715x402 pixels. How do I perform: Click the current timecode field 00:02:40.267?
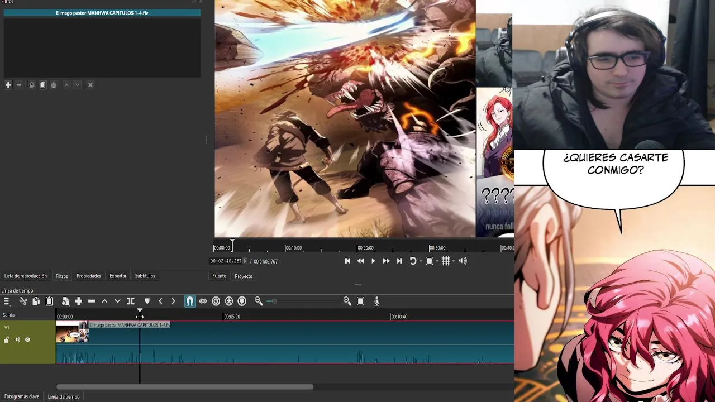226,261
